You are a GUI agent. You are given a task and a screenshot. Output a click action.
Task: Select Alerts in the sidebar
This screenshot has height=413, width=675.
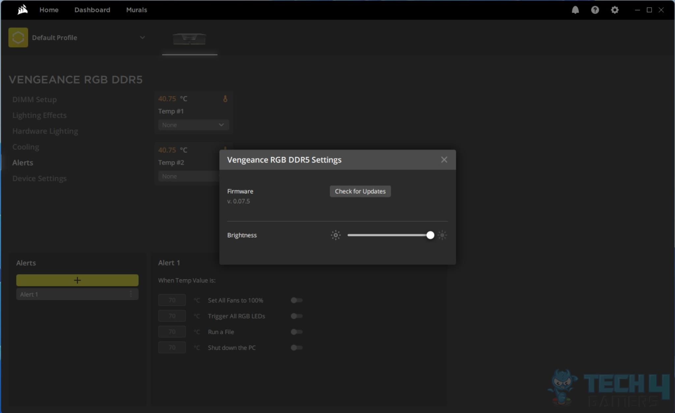tap(23, 163)
